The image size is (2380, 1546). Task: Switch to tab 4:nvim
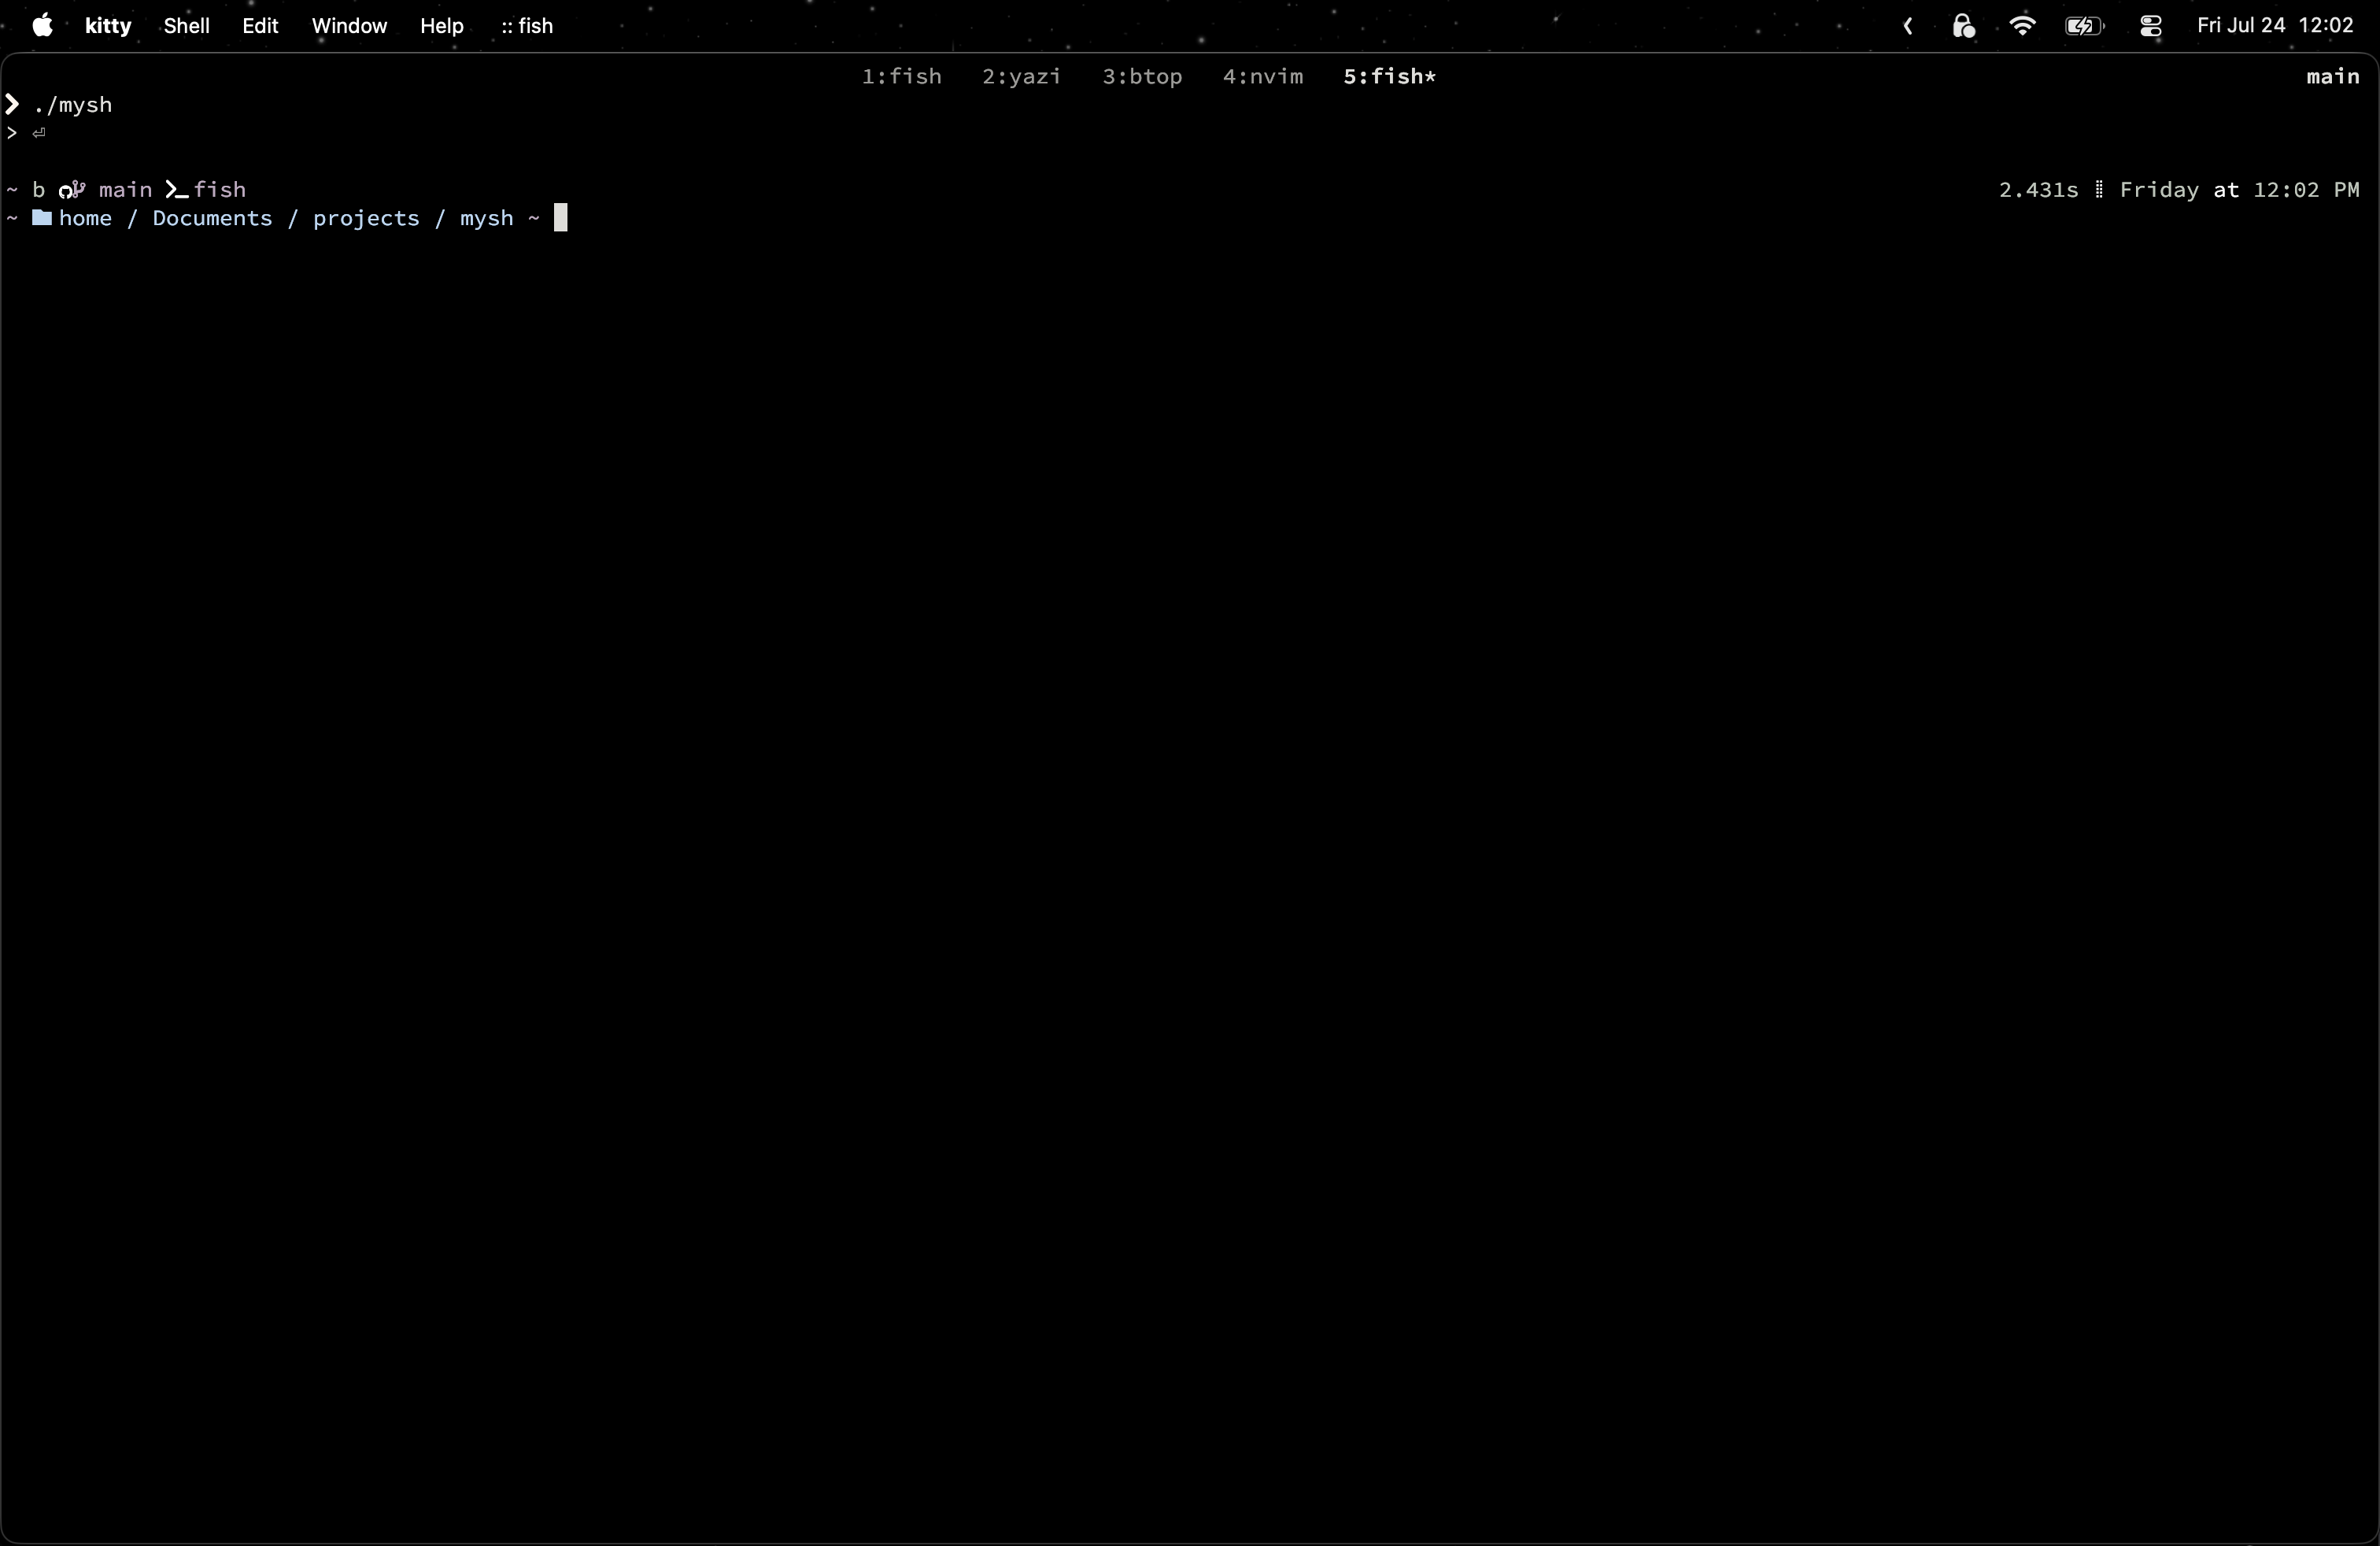[x=1263, y=77]
